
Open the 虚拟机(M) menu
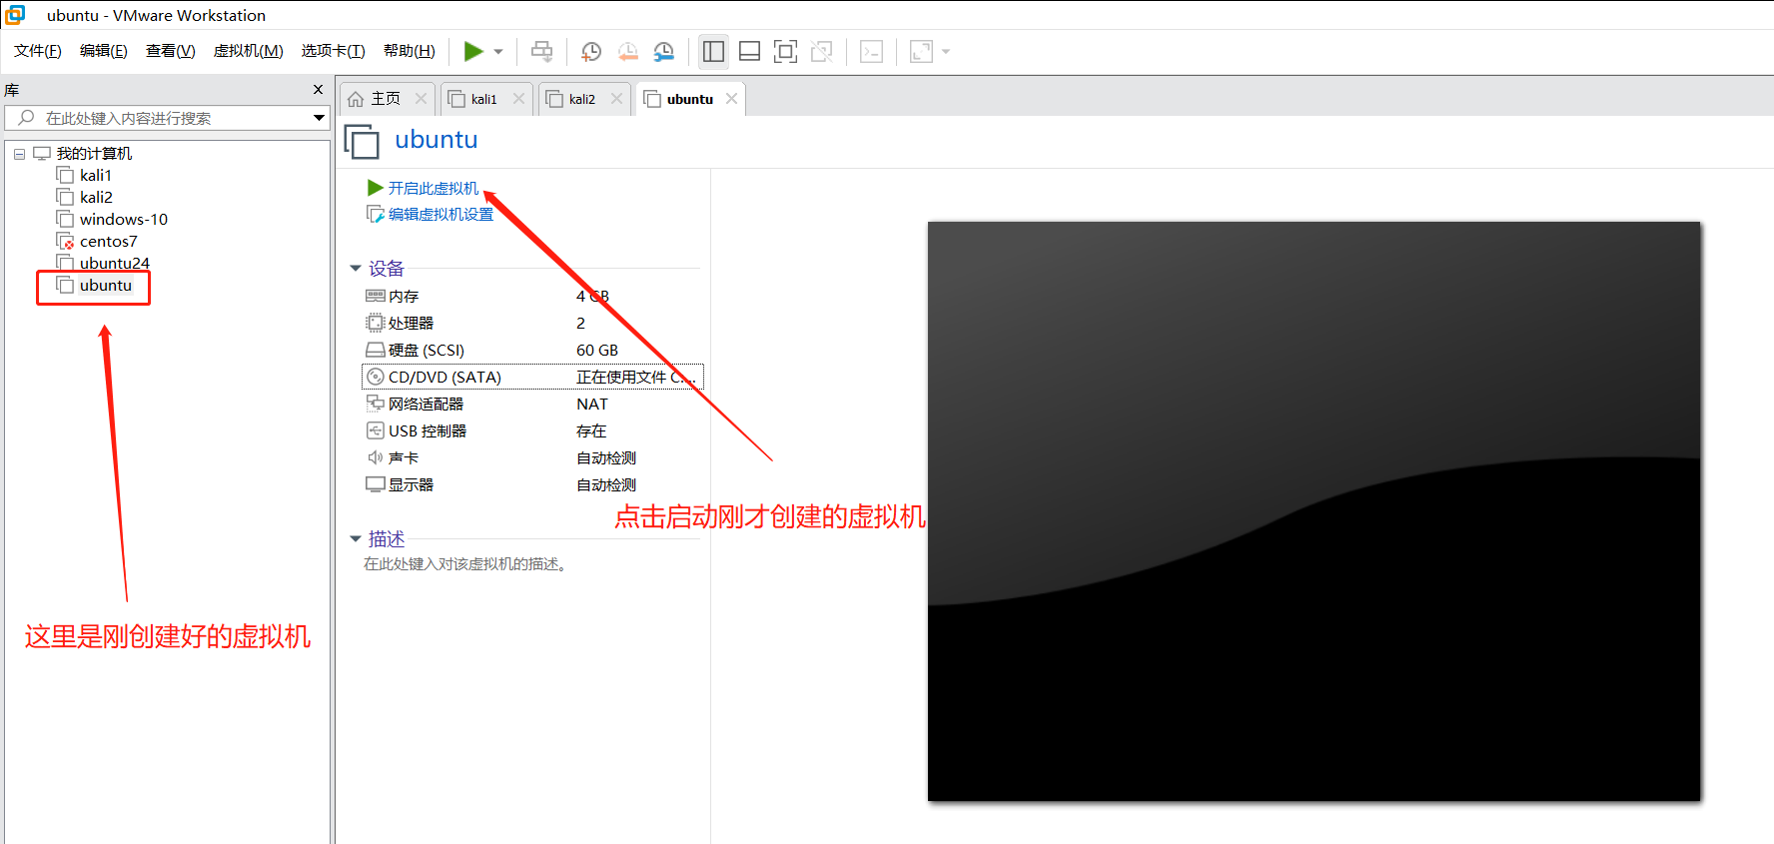click(249, 51)
